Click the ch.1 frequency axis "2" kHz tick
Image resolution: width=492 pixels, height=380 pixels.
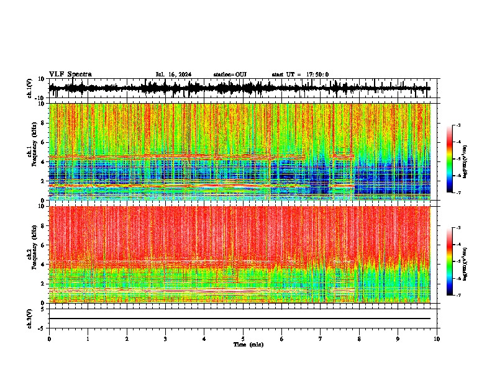click(x=43, y=181)
